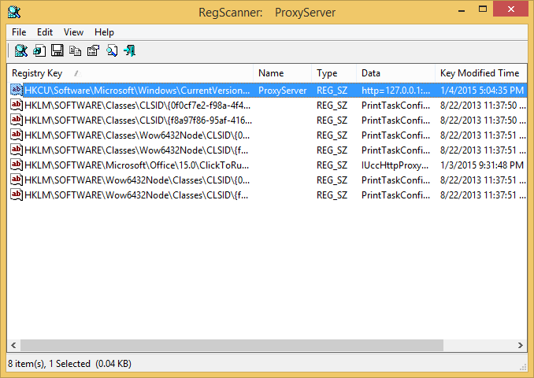Click icon of Classes\Wow6432Node\CLSID\{f row
The image size is (534, 378).
pyautogui.click(x=17, y=150)
